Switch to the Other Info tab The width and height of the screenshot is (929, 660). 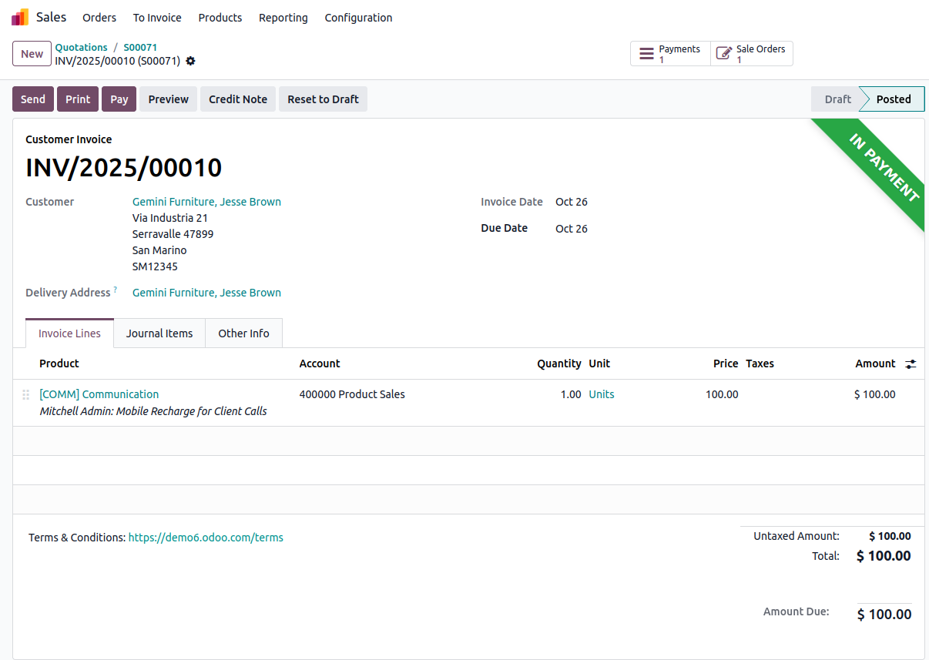(x=243, y=333)
